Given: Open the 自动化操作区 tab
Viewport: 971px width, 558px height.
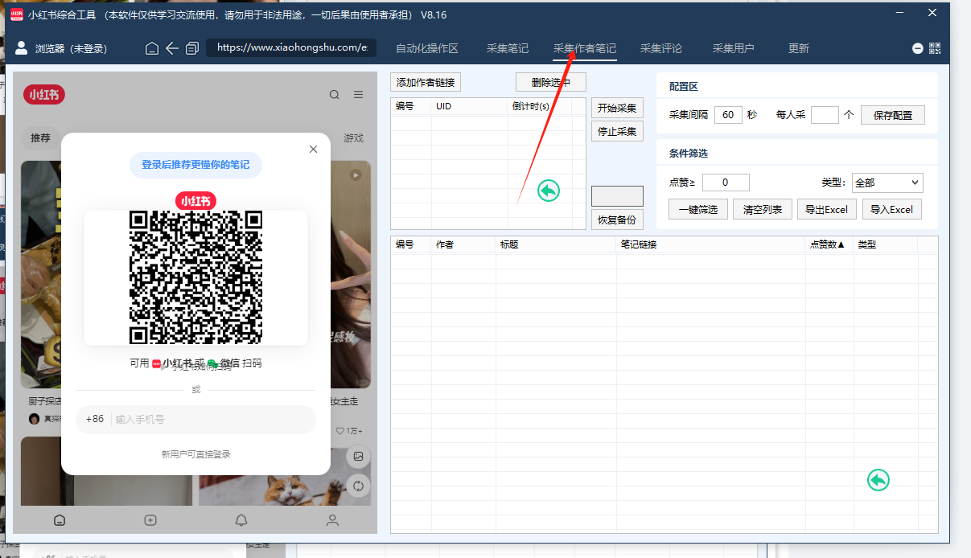Looking at the screenshot, I should (x=426, y=48).
